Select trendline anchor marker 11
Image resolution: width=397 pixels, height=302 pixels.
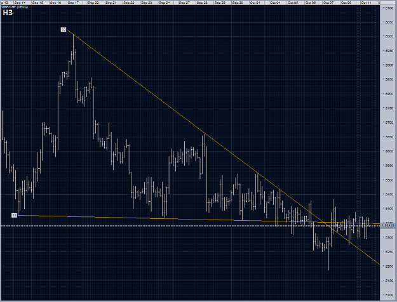coord(14,215)
